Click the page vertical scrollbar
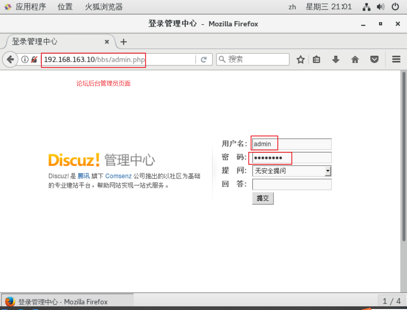Viewport: 407px width, 310px height. (404, 156)
